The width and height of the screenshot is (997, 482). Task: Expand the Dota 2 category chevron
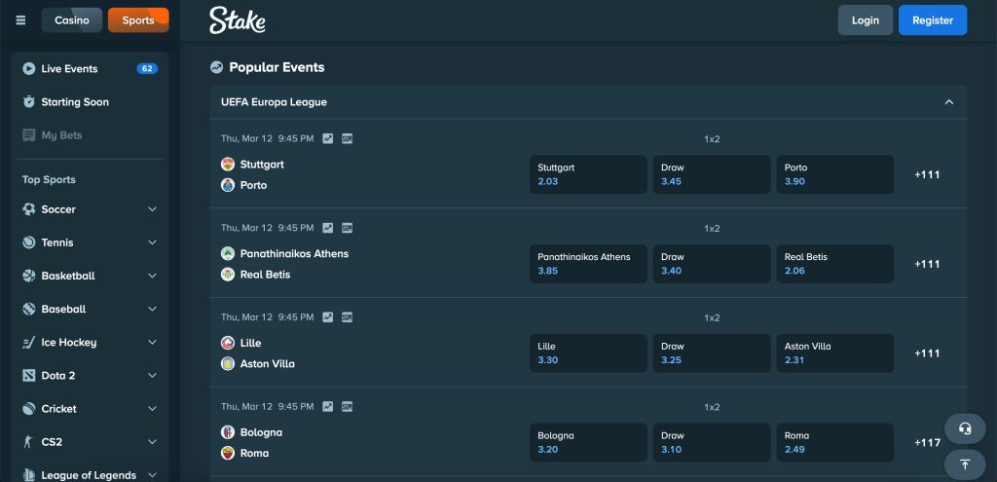[x=152, y=375]
